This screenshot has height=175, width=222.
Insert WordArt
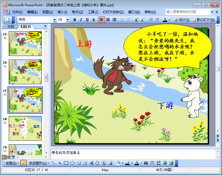91,163
